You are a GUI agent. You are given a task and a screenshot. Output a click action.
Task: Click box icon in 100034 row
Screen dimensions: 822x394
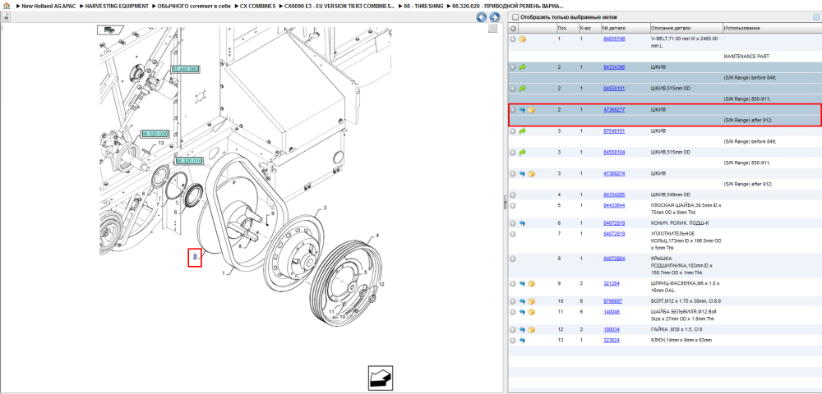pos(531,330)
